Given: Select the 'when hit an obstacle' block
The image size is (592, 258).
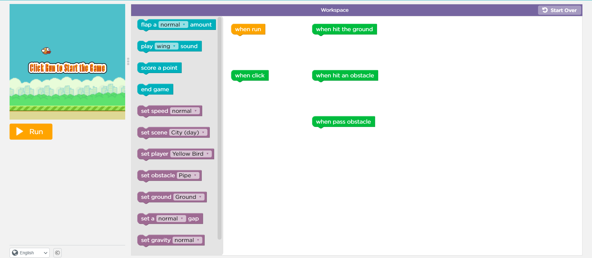Looking at the screenshot, I should (345, 76).
